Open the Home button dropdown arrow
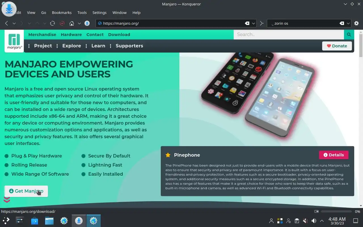 79,23
